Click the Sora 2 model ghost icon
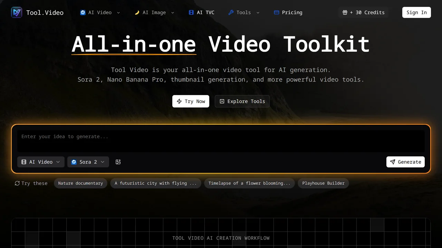Image resolution: width=442 pixels, height=248 pixels. pos(74,162)
